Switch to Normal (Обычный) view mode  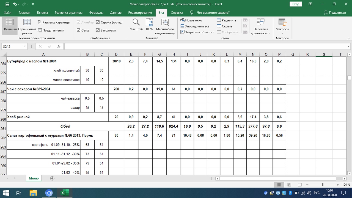(10, 26)
